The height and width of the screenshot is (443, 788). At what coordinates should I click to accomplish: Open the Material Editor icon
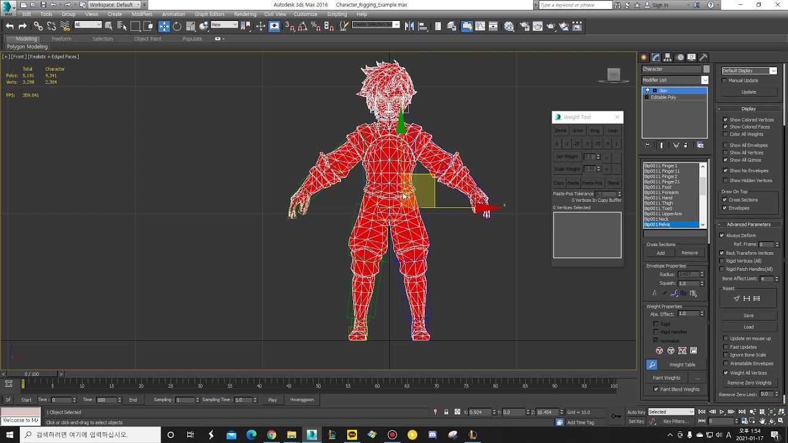[509, 26]
